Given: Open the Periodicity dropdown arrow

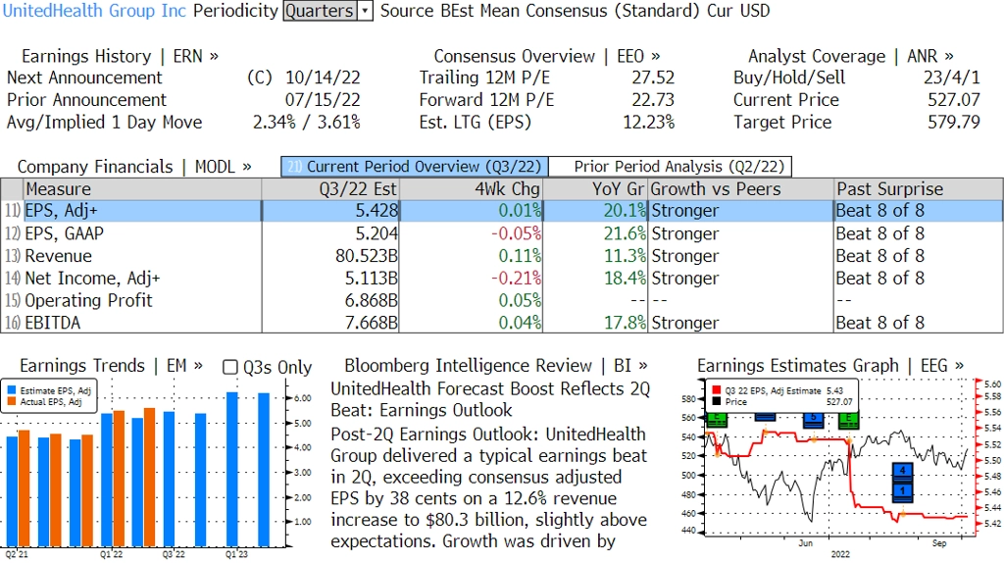Looking at the screenshot, I should coord(365,11).
